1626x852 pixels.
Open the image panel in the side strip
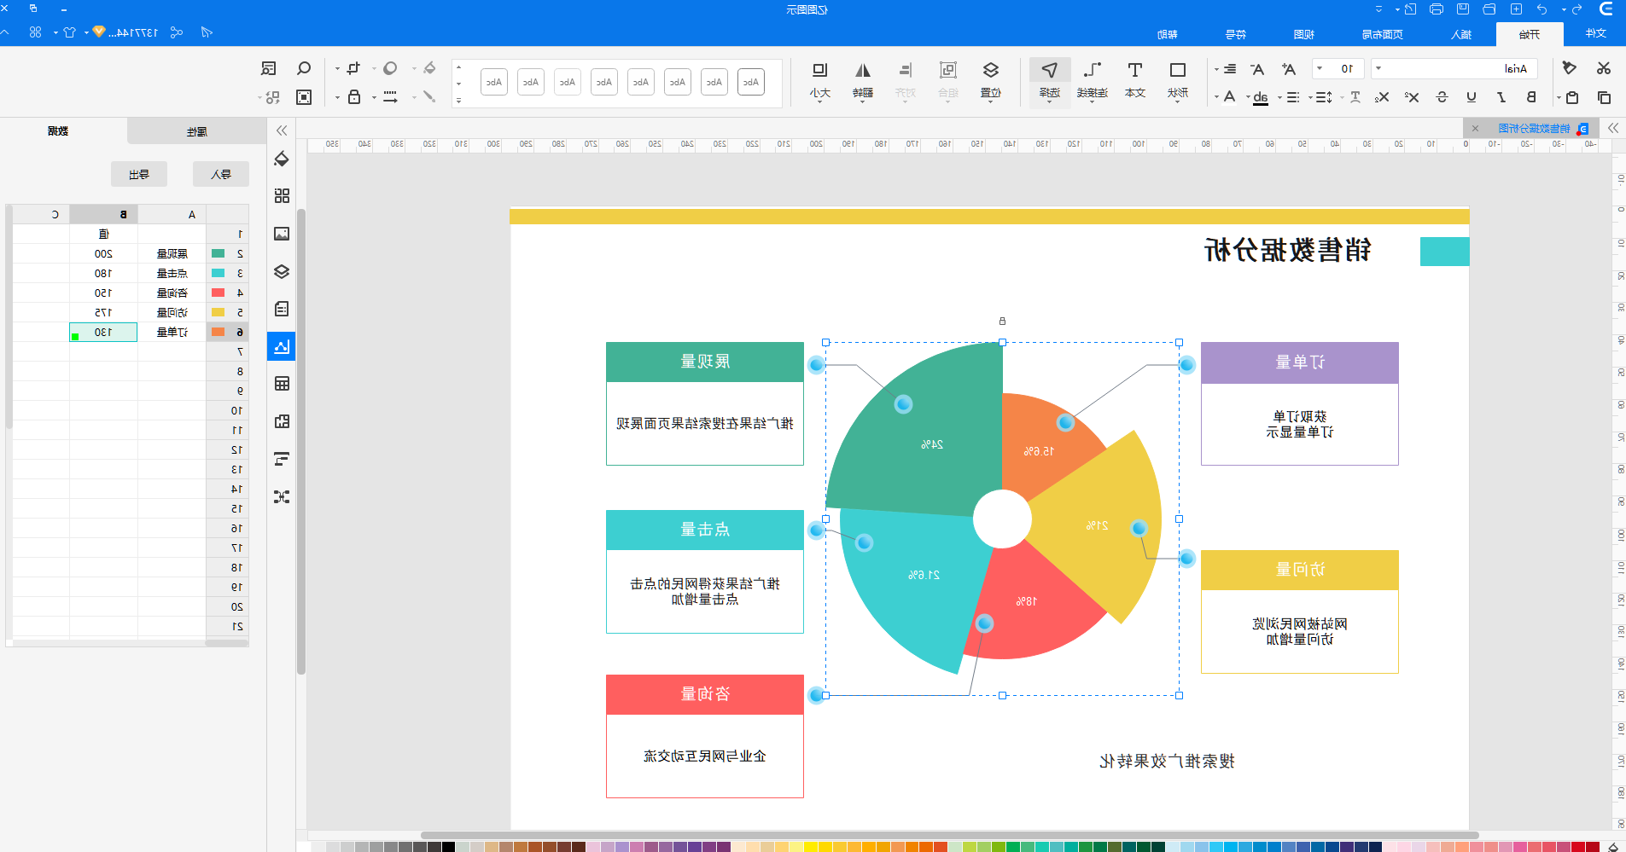(x=282, y=234)
